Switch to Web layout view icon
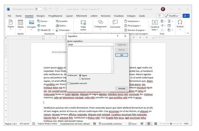This screenshot has width=199, height=131. [x=156, y=123]
